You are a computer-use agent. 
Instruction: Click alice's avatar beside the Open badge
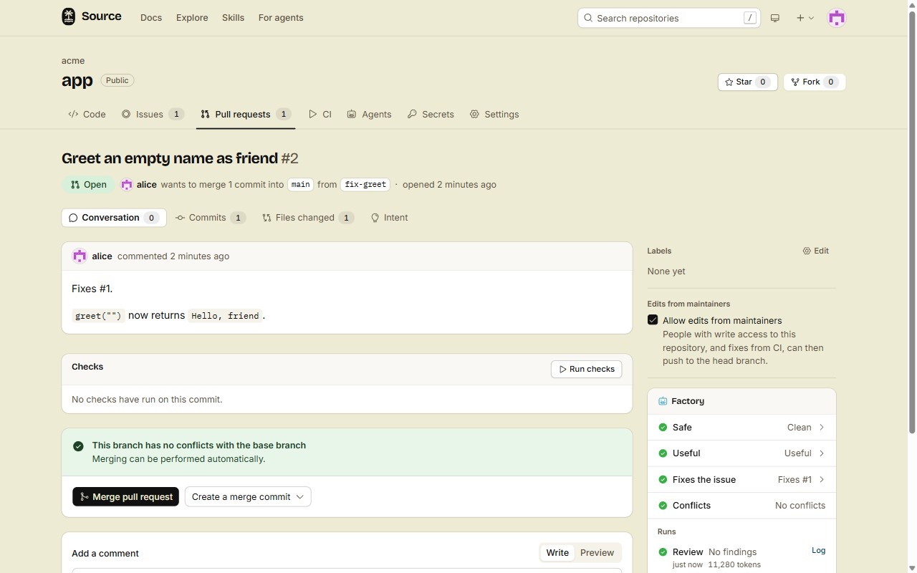pyautogui.click(x=127, y=184)
